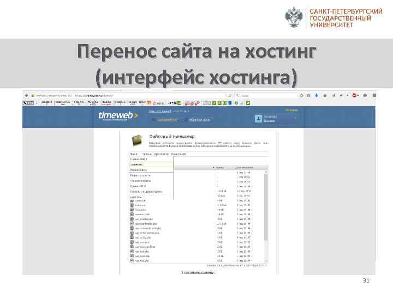Click file icon next to wp-config.php

tap(132, 237)
